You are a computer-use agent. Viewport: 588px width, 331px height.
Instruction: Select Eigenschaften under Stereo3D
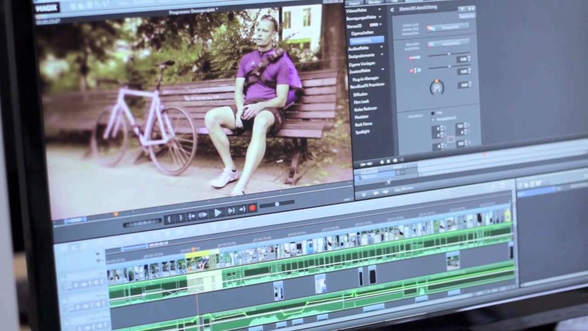(362, 33)
